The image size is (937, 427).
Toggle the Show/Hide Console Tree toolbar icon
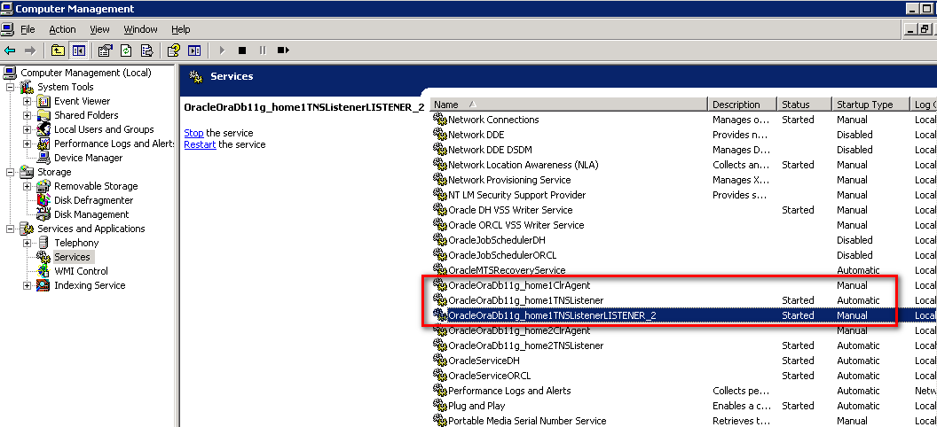coord(78,50)
